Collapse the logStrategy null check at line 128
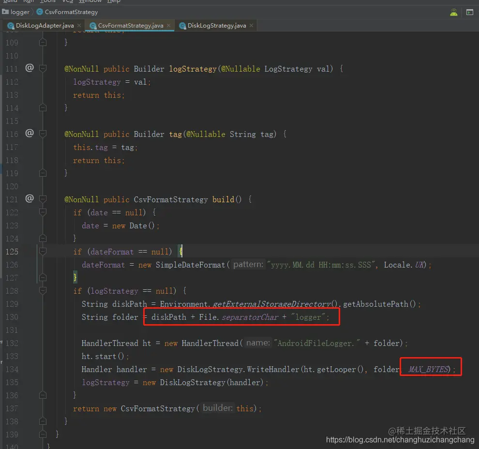Screen dimensions: 479x449 coord(43,290)
